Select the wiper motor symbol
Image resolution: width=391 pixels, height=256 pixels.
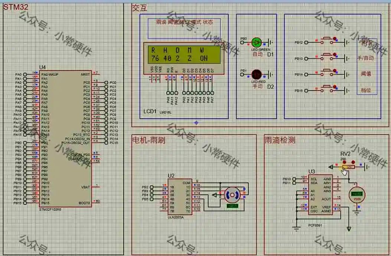point(232,195)
